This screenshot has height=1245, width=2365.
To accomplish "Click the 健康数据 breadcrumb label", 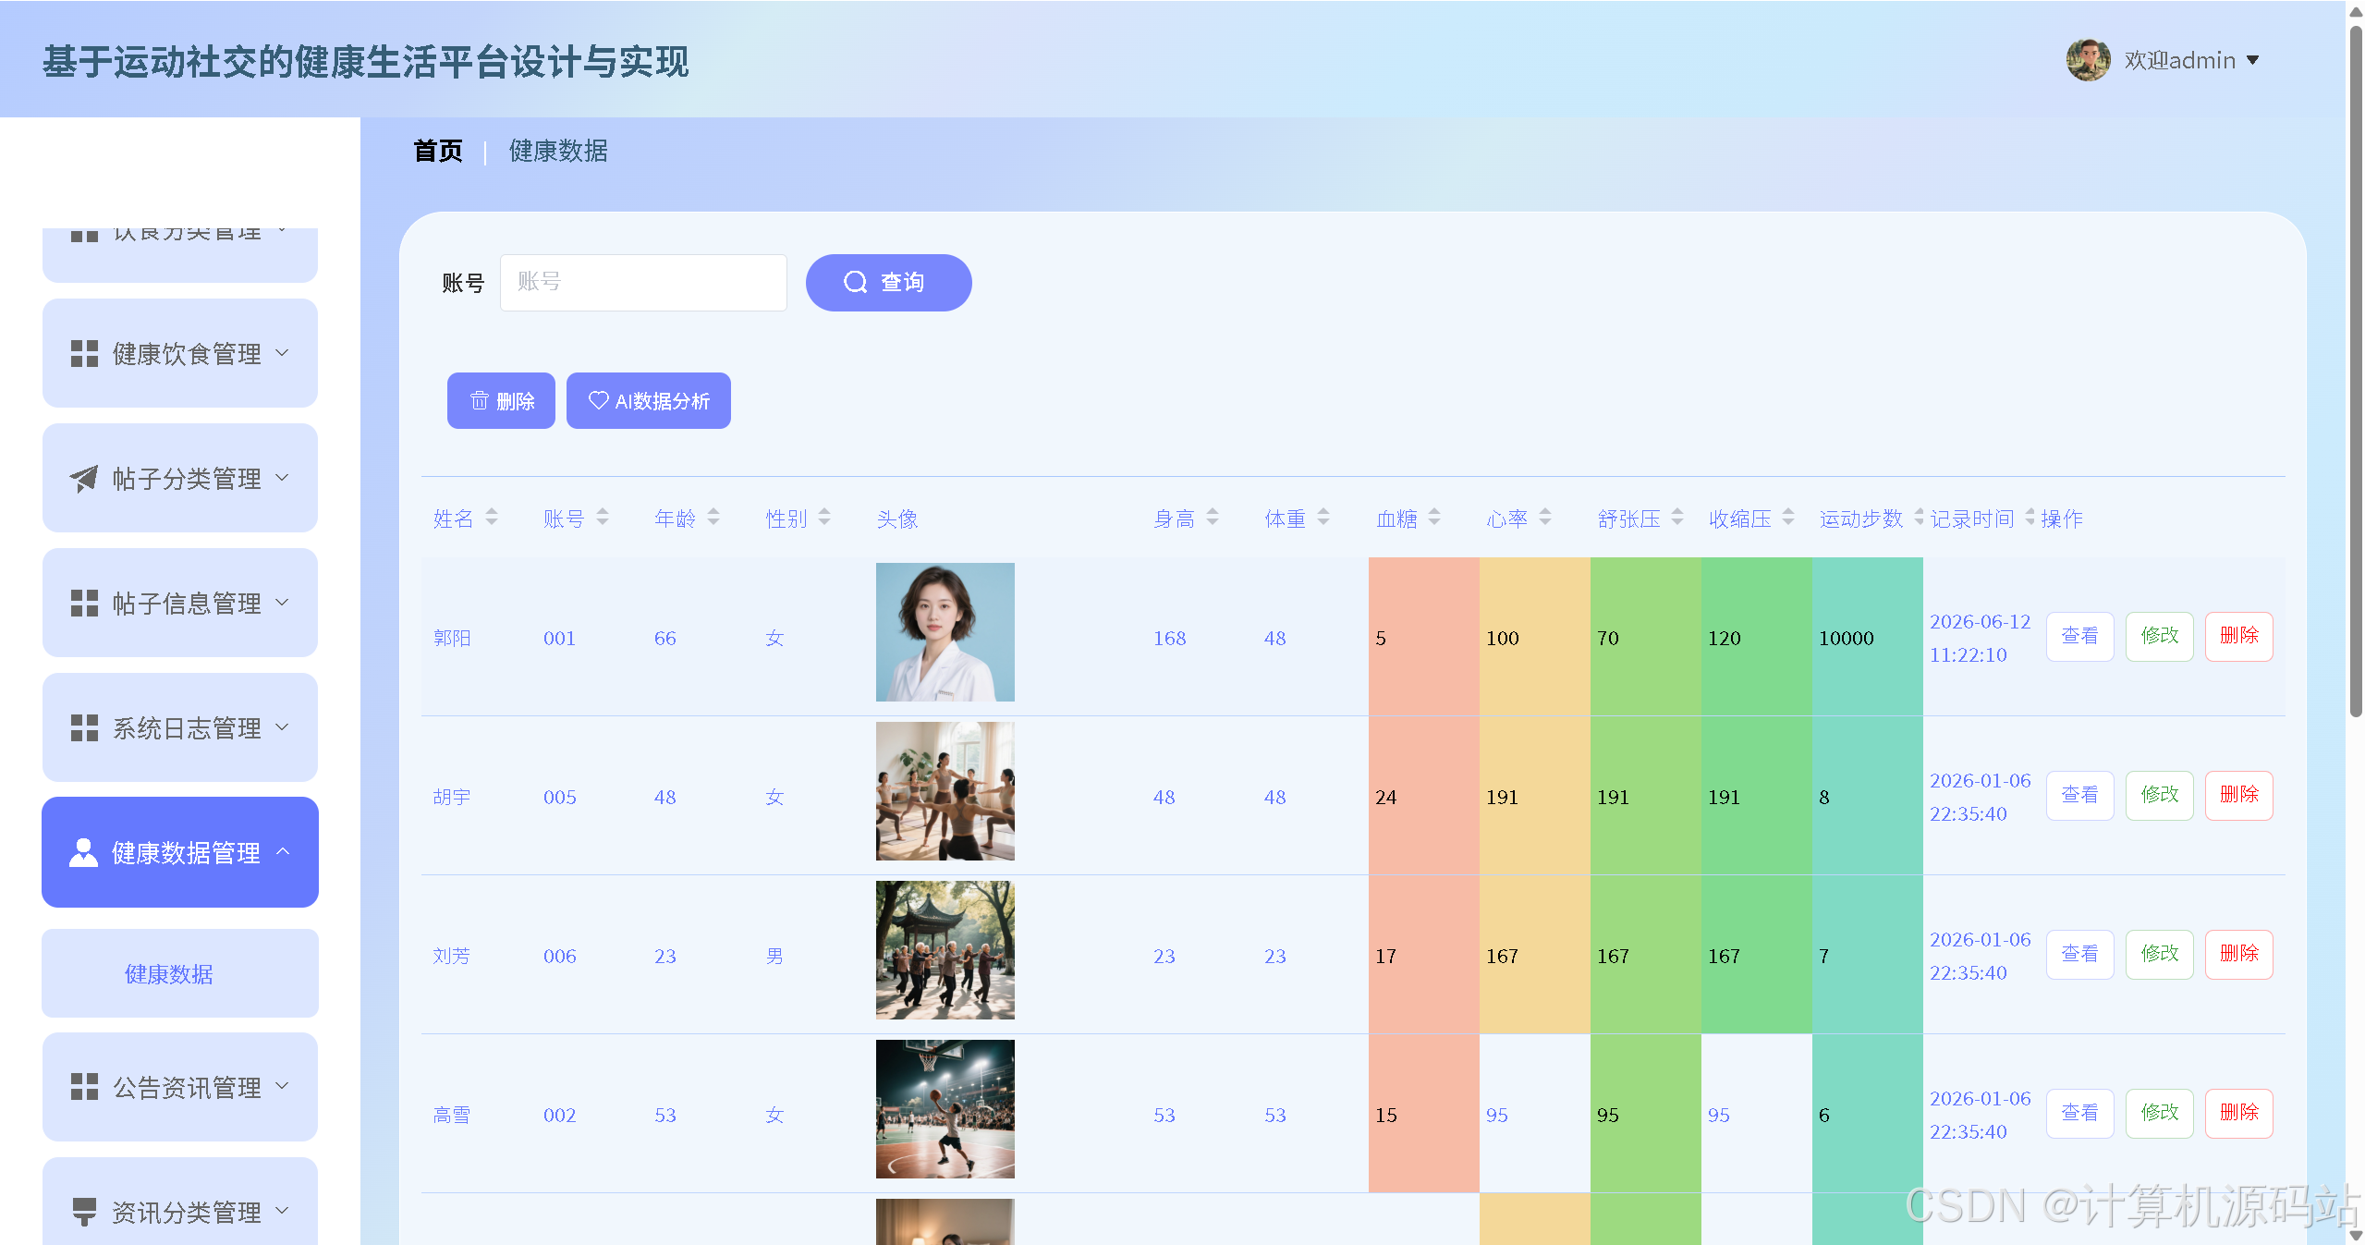I will coord(558,151).
